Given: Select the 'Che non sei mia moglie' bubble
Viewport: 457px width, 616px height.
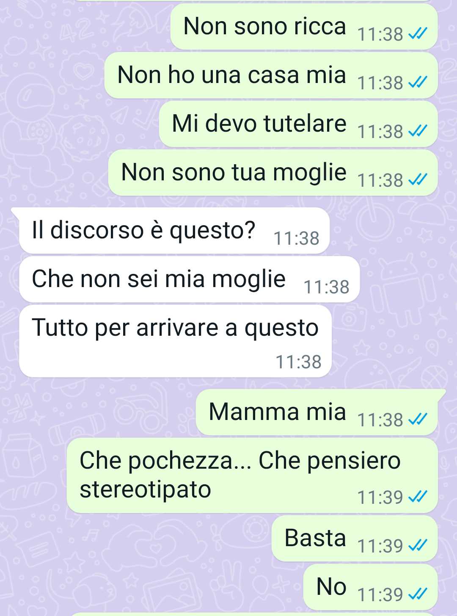Looking at the screenshot, I should point(190,279).
